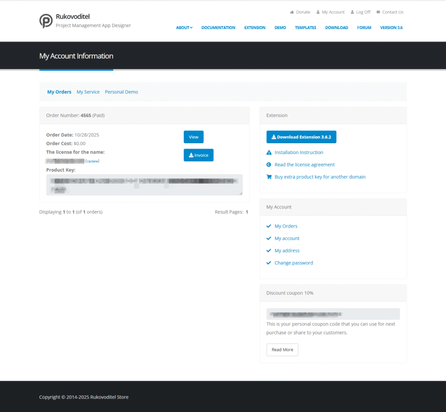Screen dimensions: 446x412
Task: Click the Donate heart icon
Action: [x=292, y=12]
